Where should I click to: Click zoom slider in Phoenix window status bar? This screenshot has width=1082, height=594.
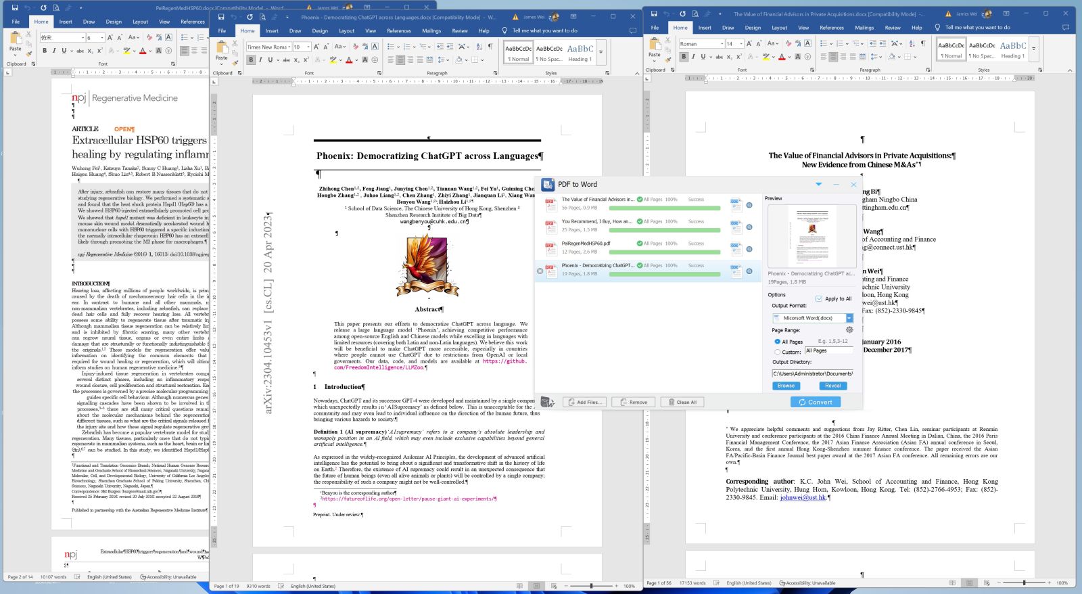pyautogui.click(x=591, y=586)
